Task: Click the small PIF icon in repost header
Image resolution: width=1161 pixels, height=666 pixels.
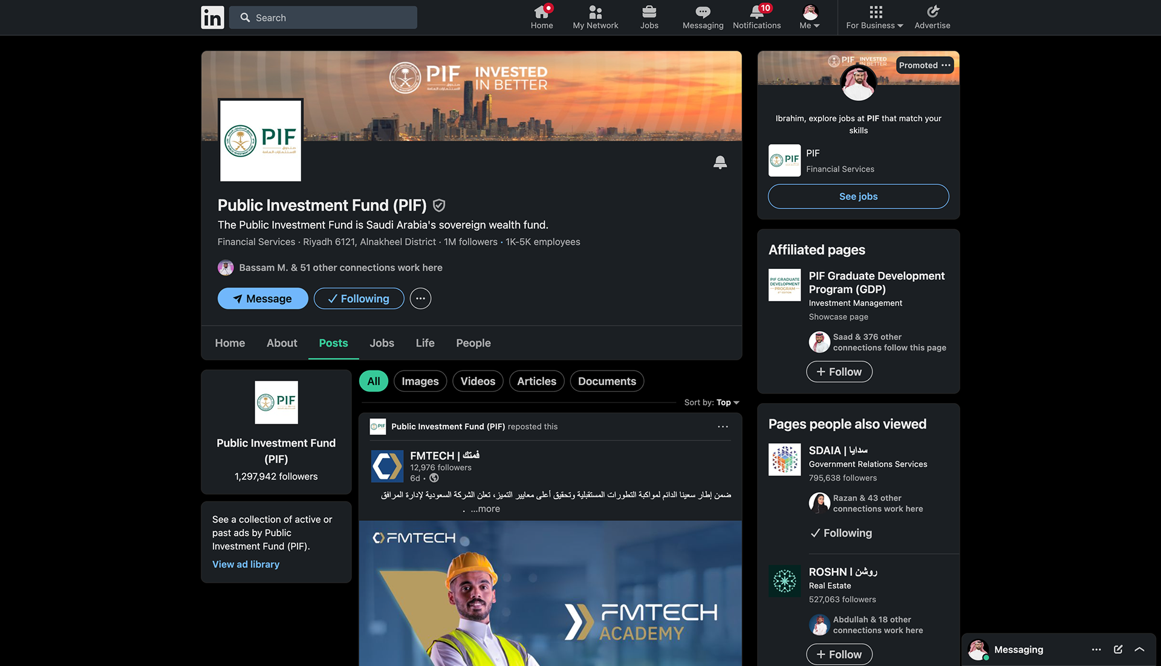Action: [378, 427]
